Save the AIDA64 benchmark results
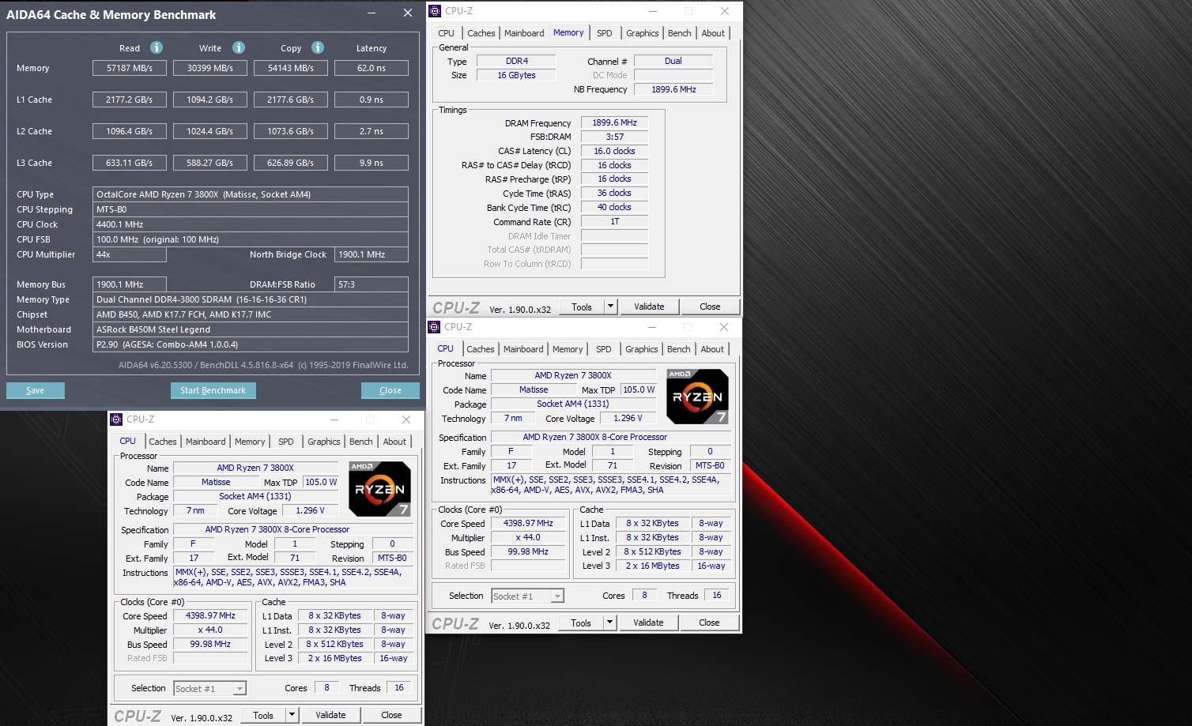 click(36, 390)
